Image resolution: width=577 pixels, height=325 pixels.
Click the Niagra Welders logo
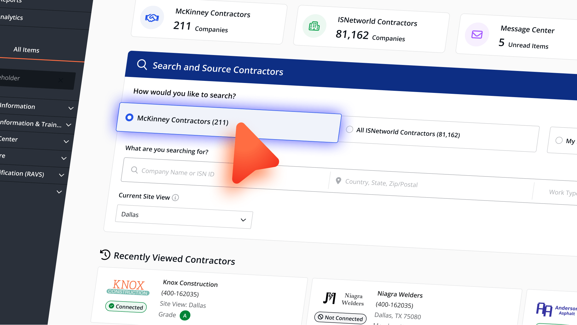343,299
